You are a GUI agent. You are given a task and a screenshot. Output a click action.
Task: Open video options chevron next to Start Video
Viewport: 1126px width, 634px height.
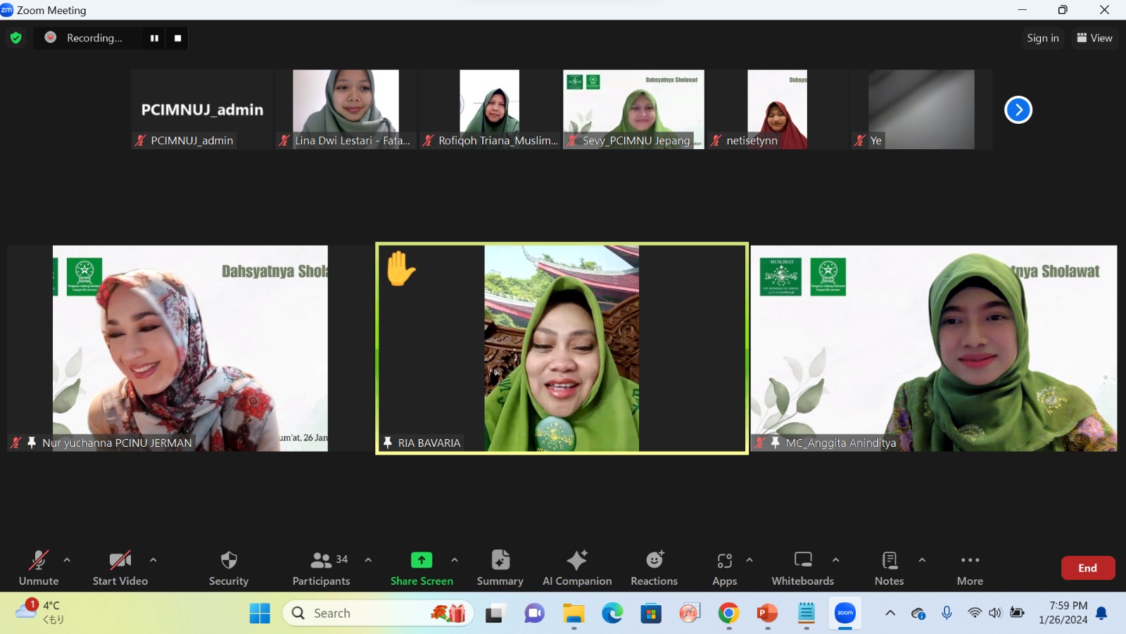153,562
